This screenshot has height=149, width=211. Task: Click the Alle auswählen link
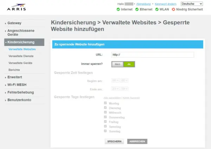(x=112, y=98)
